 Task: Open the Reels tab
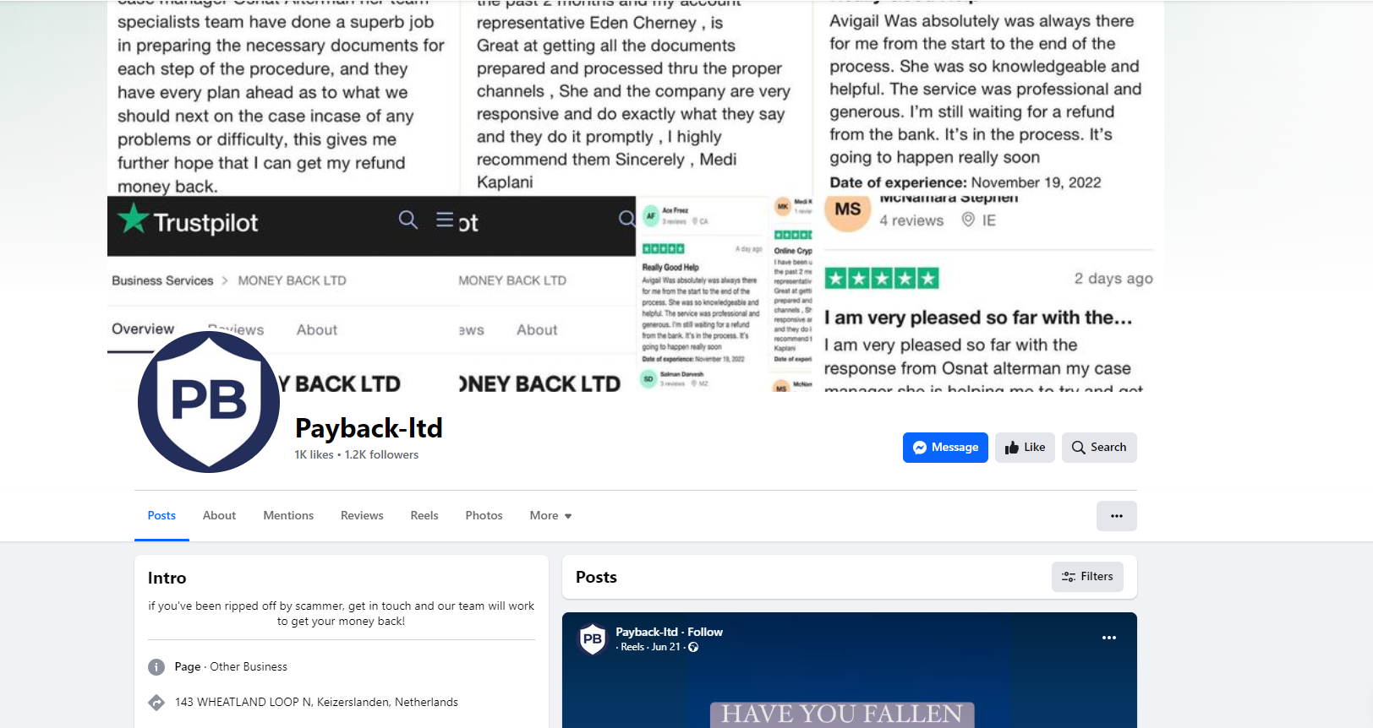pos(424,516)
